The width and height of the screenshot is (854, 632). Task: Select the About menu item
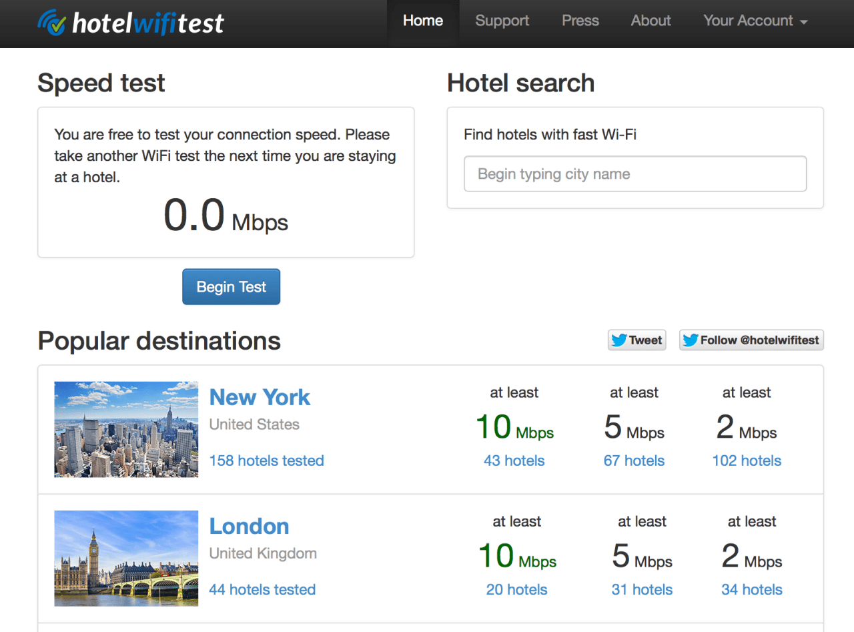[x=651, y=21]
